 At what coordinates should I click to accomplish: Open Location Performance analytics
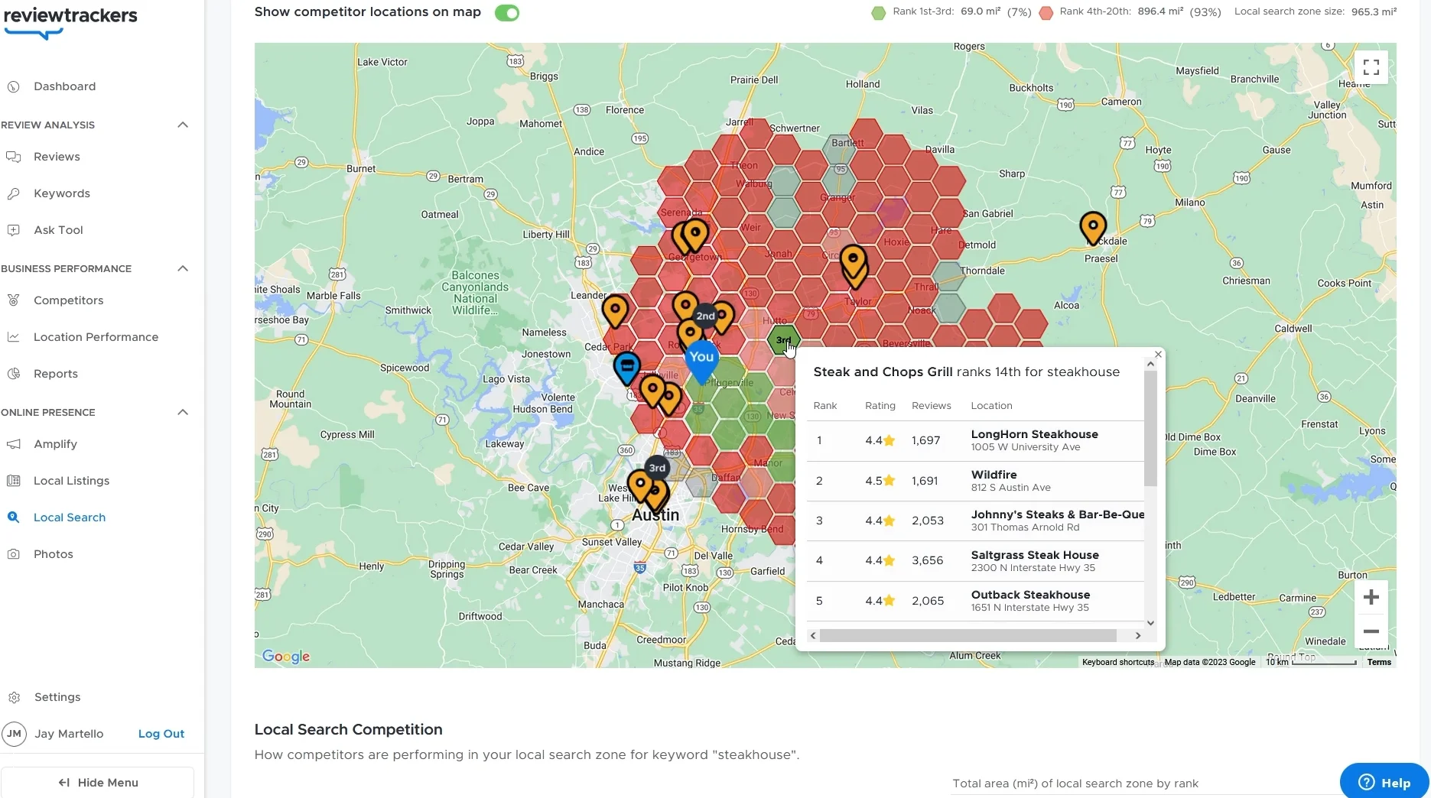coord(96,337)
